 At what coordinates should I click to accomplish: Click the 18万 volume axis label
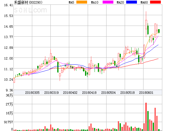click(9, 113)
